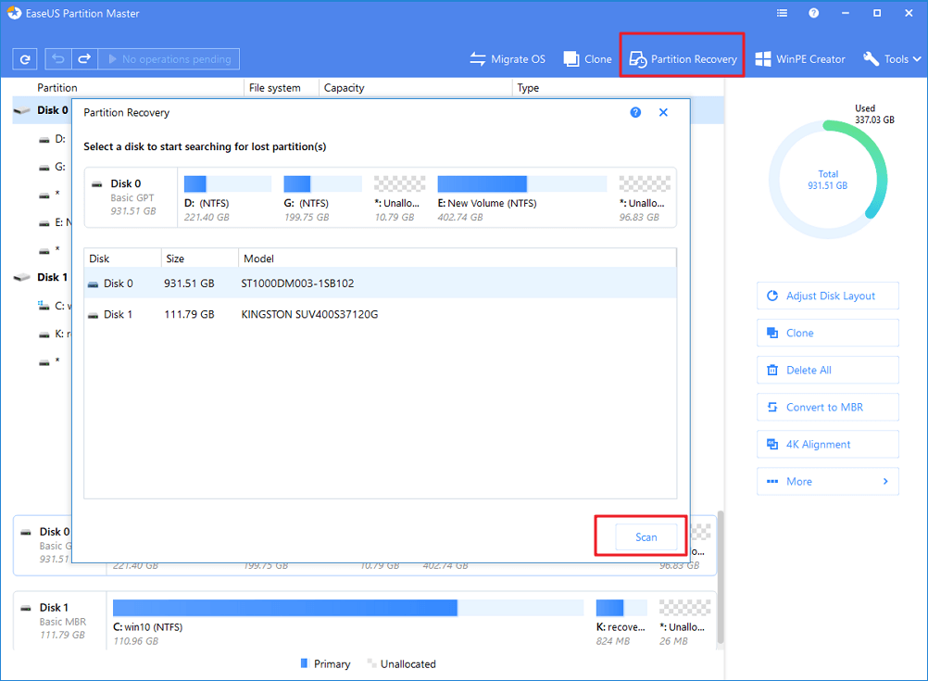The width and height of the screenshot is (928, 681).
Task: Launch WinPE Creator
Action: [x=800, y=59]
